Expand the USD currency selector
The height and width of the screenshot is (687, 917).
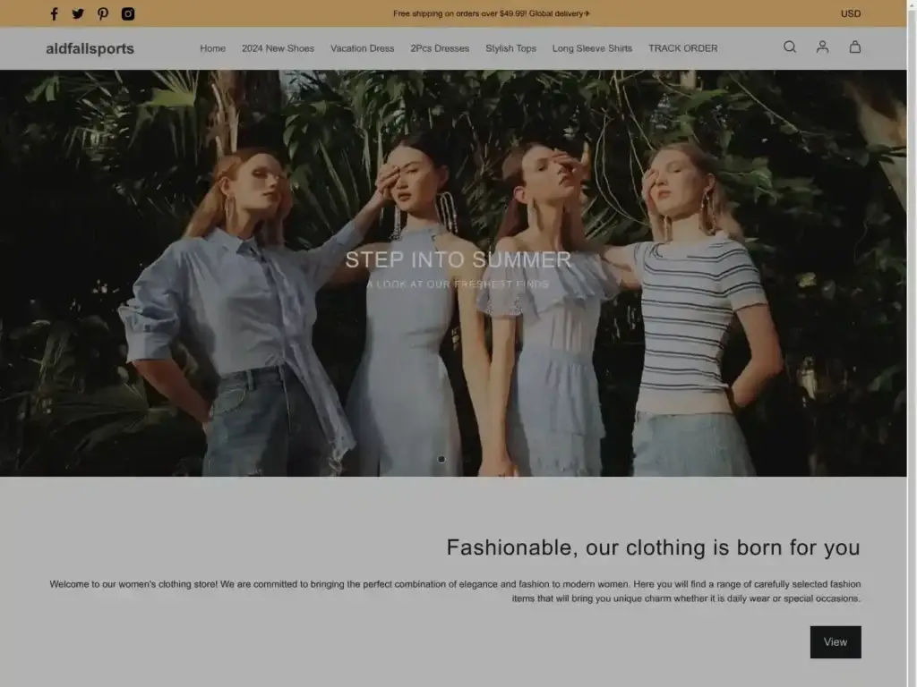[x=850, y=13]
